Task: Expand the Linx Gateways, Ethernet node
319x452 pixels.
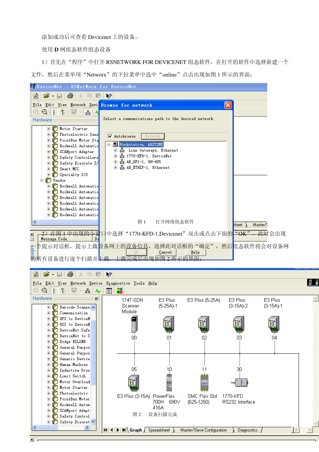Action: pyautogui.click(x=116, y=150)
